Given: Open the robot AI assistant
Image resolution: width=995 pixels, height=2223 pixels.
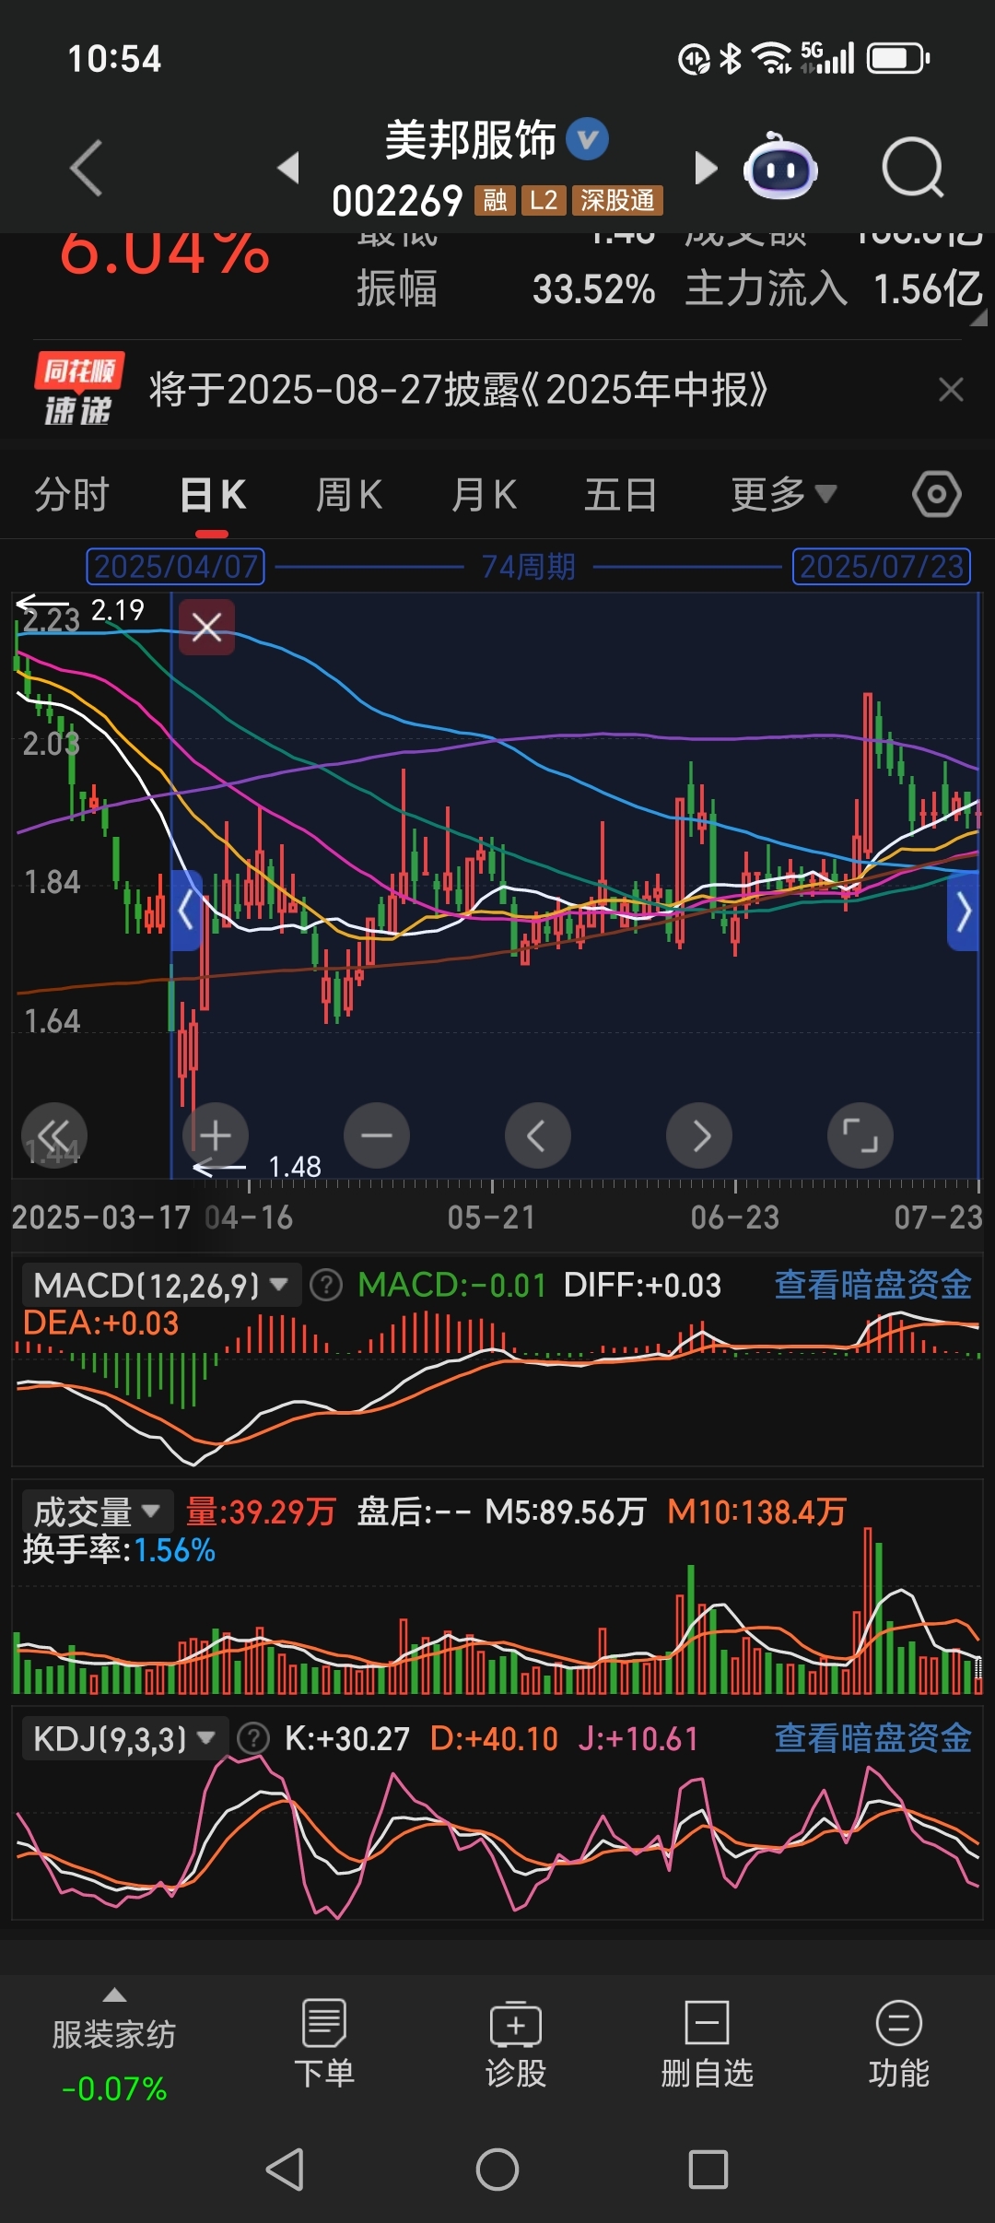Looking at the screenshot, I should (780, 168).
